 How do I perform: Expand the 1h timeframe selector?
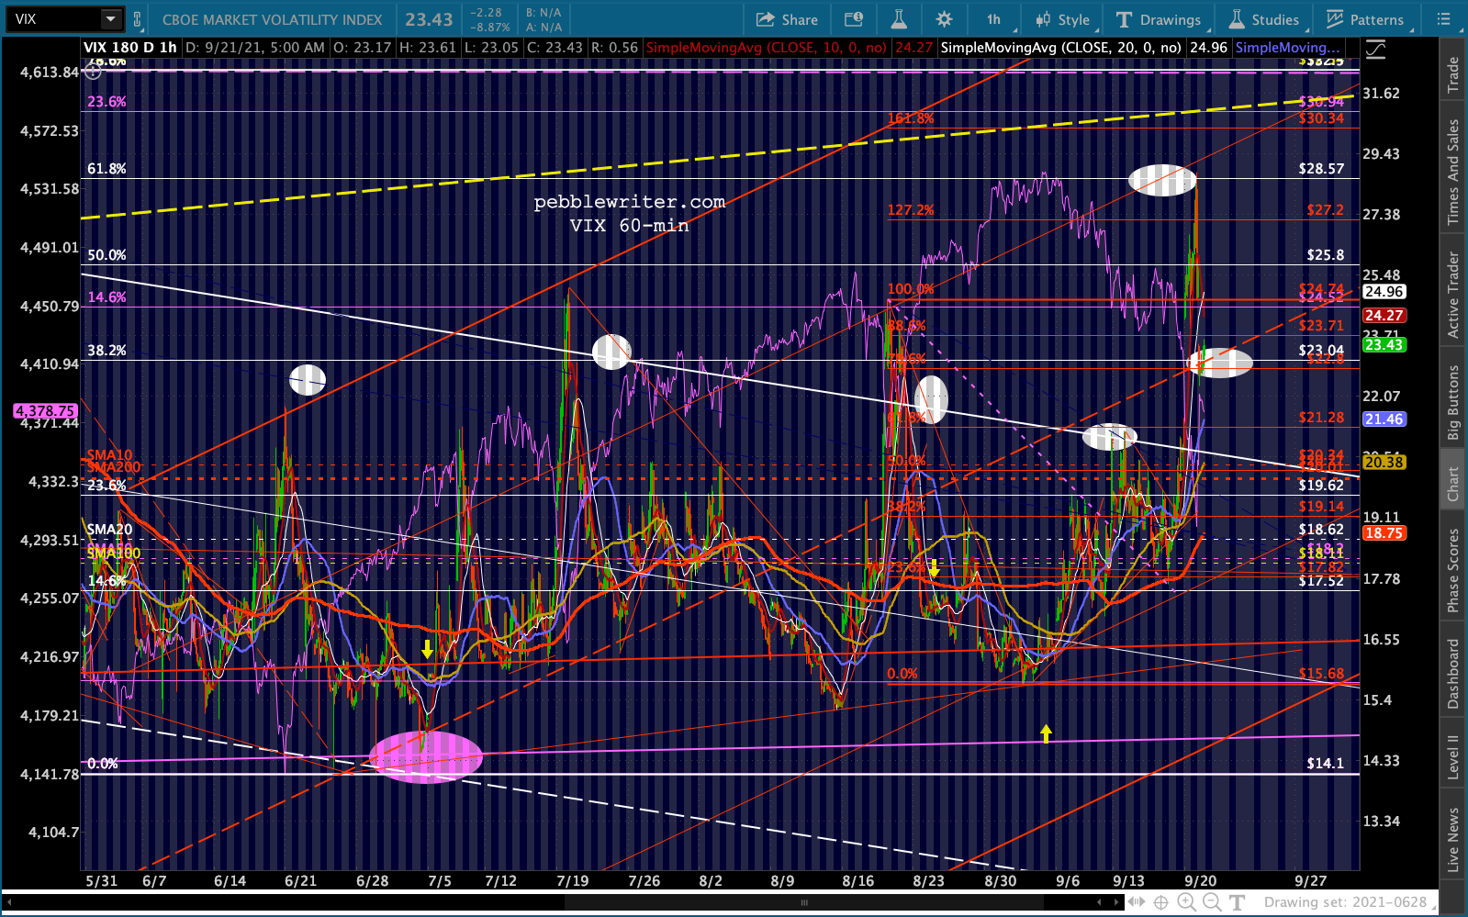click(x=993, y=19)
